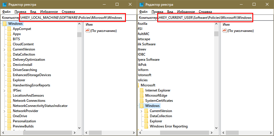The image size is (274, 136).
Task: Expand the DeviceInstall key
Action: (4, 65)
